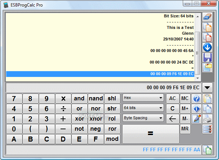Click the multiply × button
This screenshot has height=160, width=219.
point(63,99)
